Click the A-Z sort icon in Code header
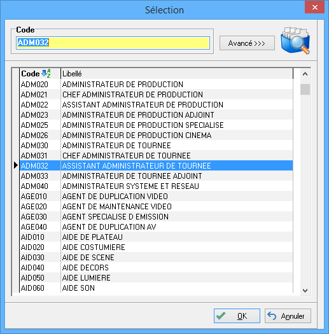 point(46,73)
